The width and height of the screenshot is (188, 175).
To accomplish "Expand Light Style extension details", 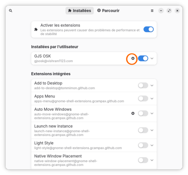I will tap(152, 145).
